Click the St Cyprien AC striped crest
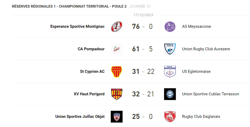 tap(116, 72)
